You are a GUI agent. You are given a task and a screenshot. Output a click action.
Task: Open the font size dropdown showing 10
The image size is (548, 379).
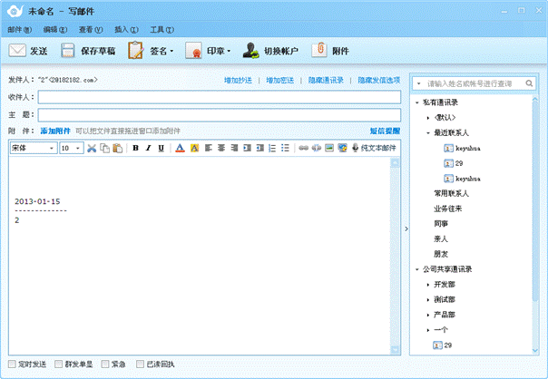click(x=72, y=148)
